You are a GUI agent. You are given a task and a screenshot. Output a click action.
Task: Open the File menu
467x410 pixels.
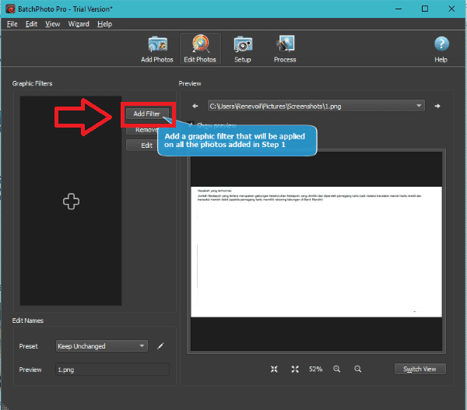click(x=12, y=24)
